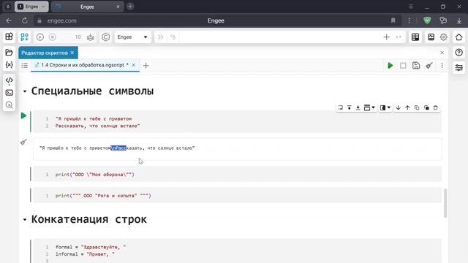
Task: Click the run cells above icon
Action: pos(349,107)
